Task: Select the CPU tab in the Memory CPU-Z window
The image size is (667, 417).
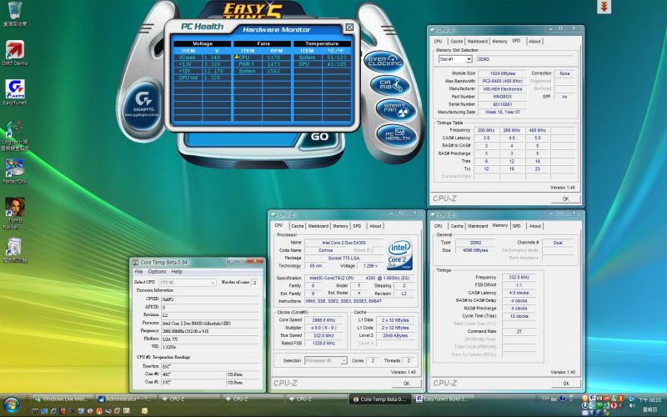Action: pyautogui.click(x=439, y=226)
